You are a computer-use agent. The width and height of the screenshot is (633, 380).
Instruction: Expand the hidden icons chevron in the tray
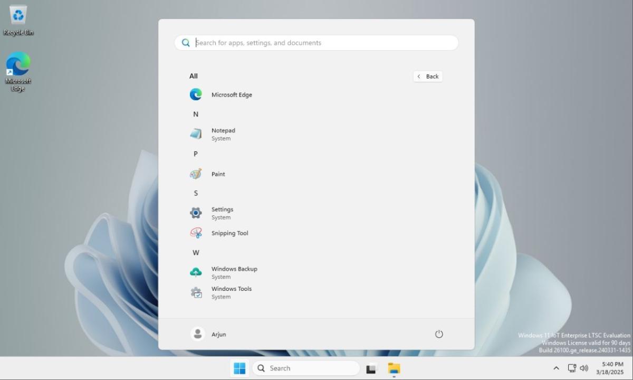[x=556, y=368]
